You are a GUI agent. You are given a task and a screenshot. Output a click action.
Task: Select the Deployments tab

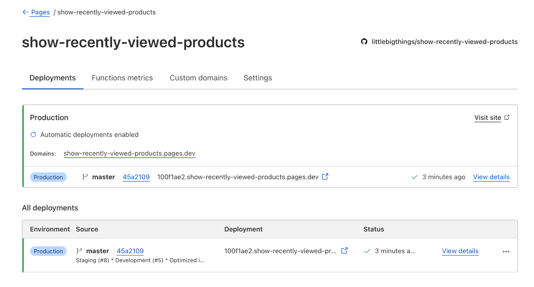click(52, 78)
